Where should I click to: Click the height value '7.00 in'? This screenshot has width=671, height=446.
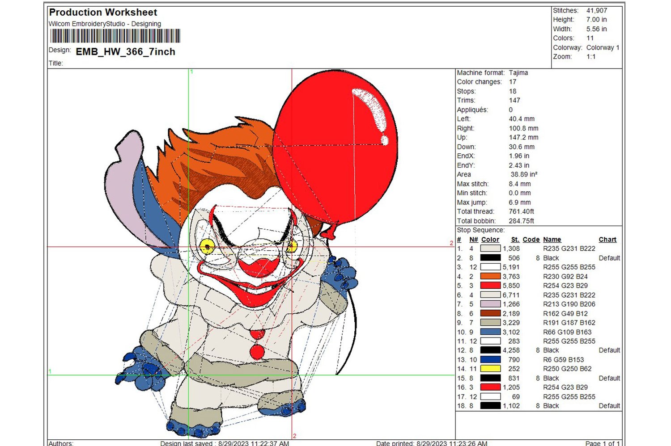596,20
